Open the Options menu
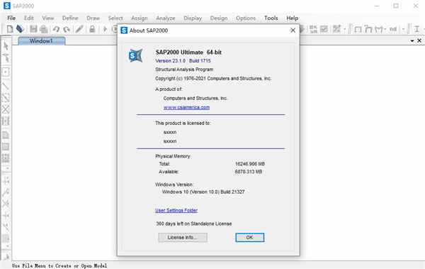This screenshot has width=425, height=269. point(246,18)
